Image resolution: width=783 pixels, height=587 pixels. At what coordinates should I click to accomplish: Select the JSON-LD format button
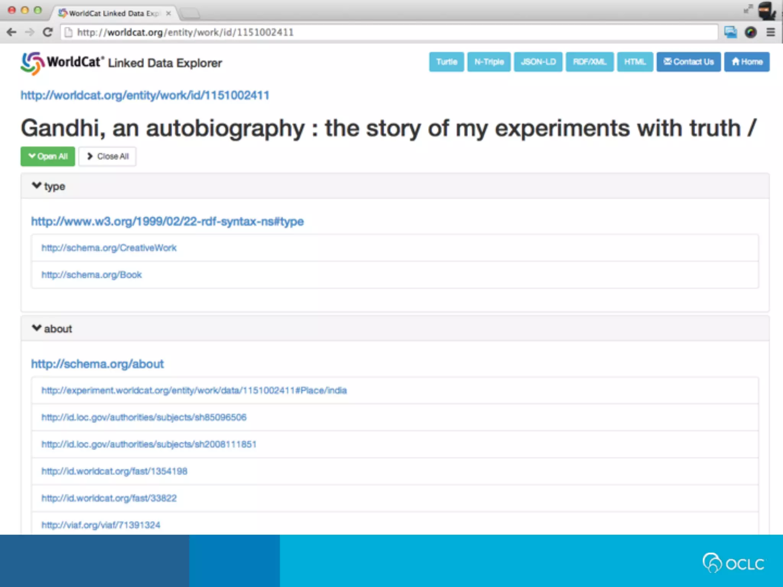(x=538, y=62)
